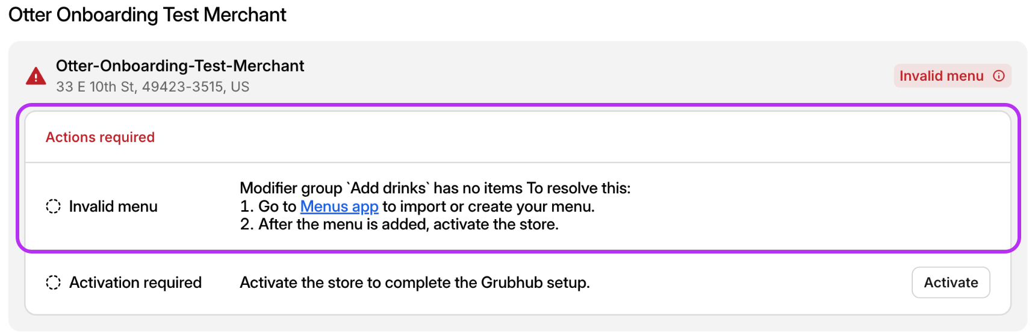The image size is (1035, 336).
Task: Click the '1. Go to' step text
Action: [x=268, y=207]
